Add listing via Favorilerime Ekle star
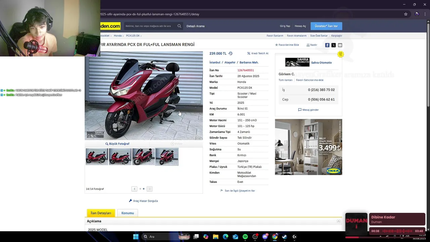The height and width of the screenshot is (242, 430). (287, 45)
